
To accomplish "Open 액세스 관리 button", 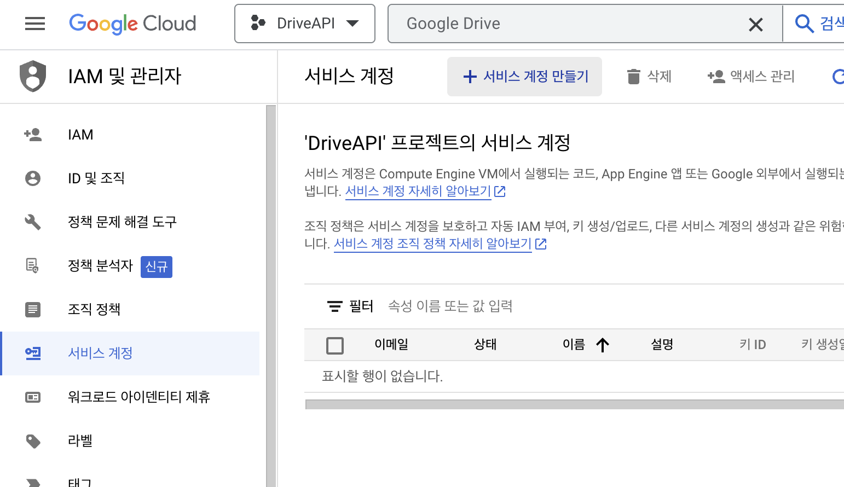I will (x=751, y=77).
